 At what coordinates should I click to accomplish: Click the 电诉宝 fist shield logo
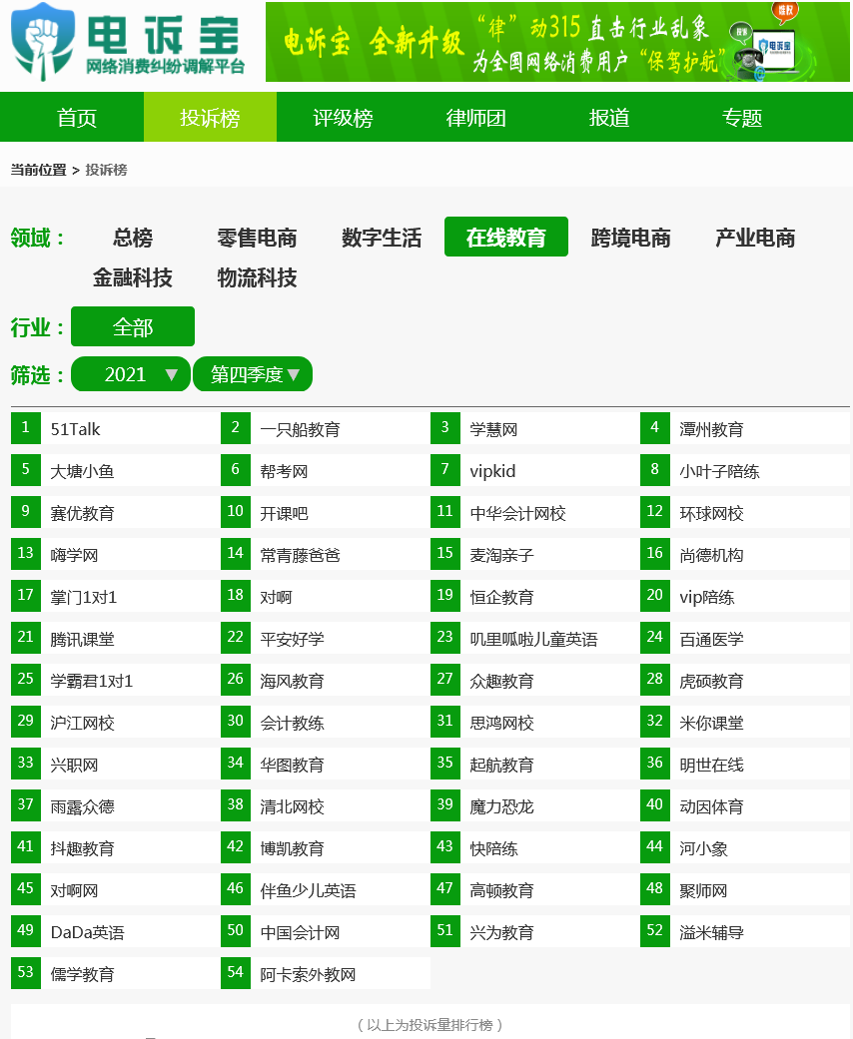click(x=43, y=42)
